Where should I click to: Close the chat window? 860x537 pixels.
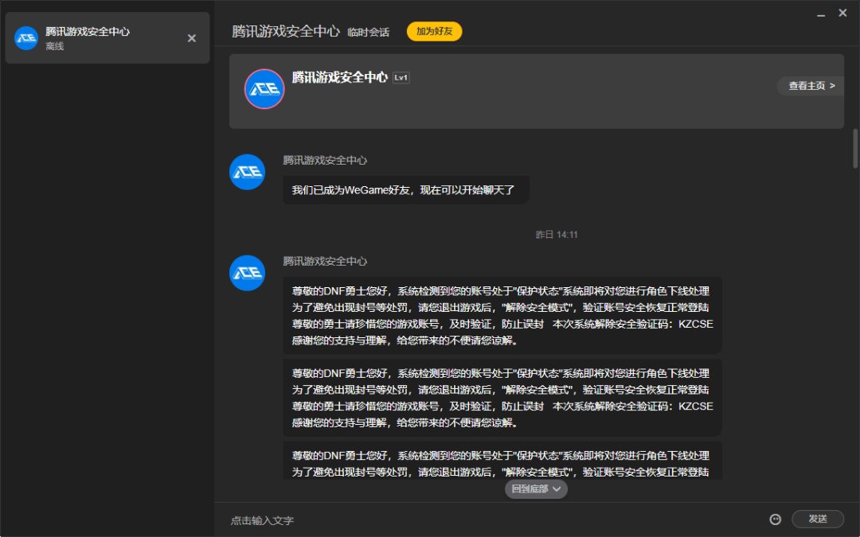tap(843, 14)
